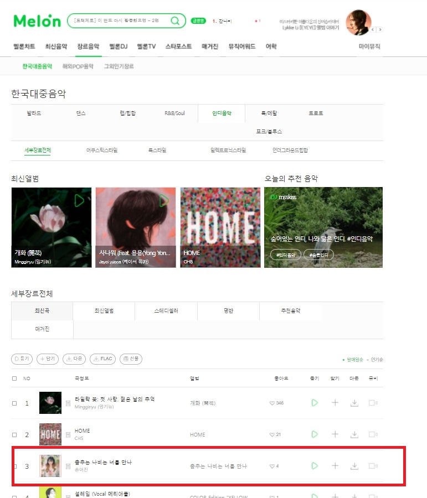
Task: Check the select-all checkbox beside NO
Action: point(14,378)
